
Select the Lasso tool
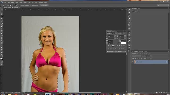pyautogui.click(x=2, y=14)
